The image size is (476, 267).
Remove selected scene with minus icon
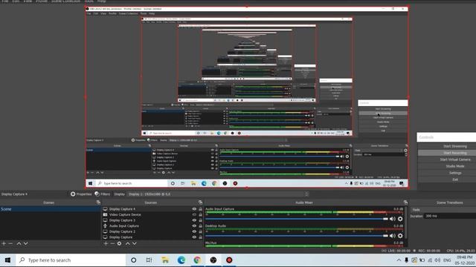tap(10, 243)
